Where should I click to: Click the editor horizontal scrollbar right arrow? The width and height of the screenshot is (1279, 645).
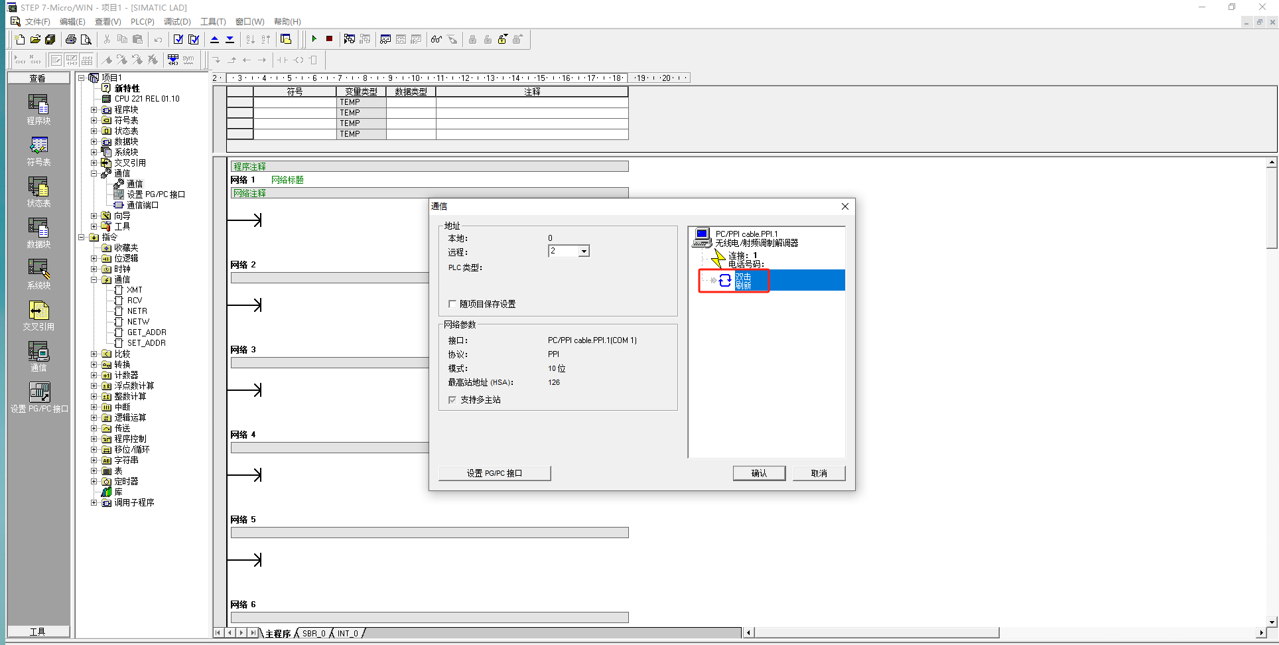1261,633
